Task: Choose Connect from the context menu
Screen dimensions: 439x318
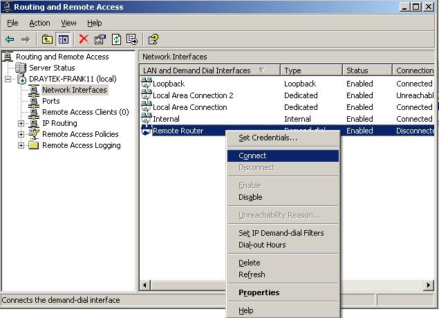Action: (283, 156)
